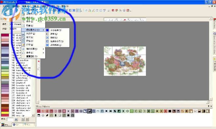Click the grid display icon in the top toolbar

pos(79,10)
